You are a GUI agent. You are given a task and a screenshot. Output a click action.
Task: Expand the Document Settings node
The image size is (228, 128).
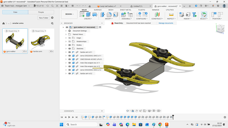[x=66, y=31]
